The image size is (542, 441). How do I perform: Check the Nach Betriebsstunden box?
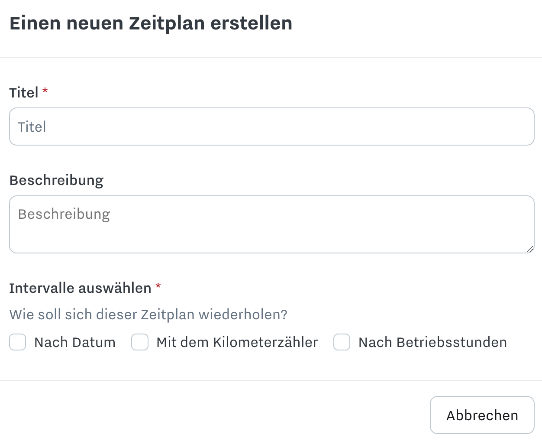click(342, 342)
